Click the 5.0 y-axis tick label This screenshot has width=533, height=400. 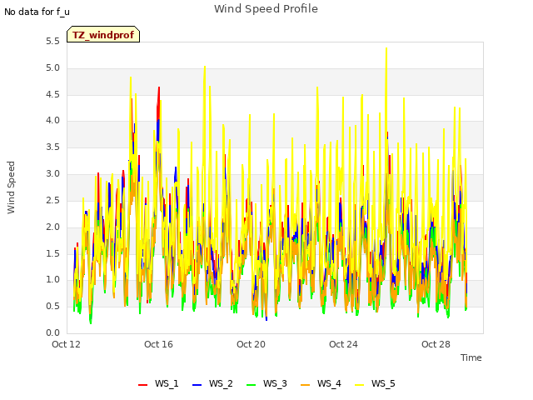(x=52, y=68)
